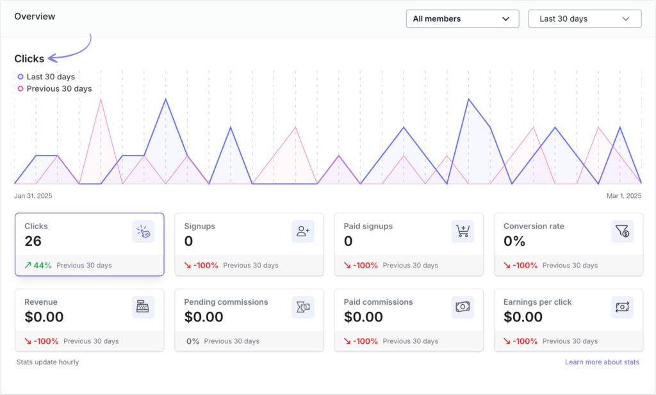Viewport: 656px width, 395px height.
Task: Select the Earnings per click stat card
Action: [x=569, y=320]
